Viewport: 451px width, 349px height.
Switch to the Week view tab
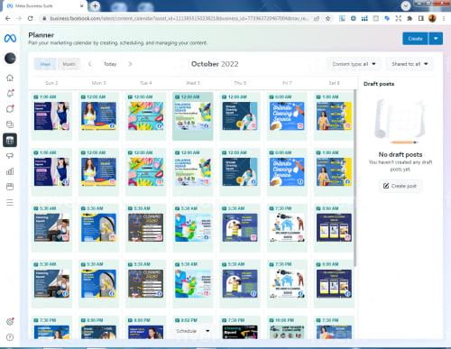tap(45, 64)
